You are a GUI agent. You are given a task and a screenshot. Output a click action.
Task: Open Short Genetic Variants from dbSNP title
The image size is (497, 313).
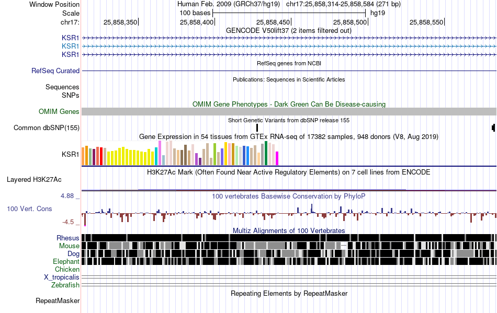click(x=289, y=120)
